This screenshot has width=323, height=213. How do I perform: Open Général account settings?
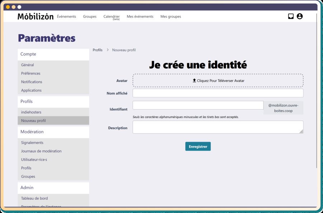[x=28, y=65]
